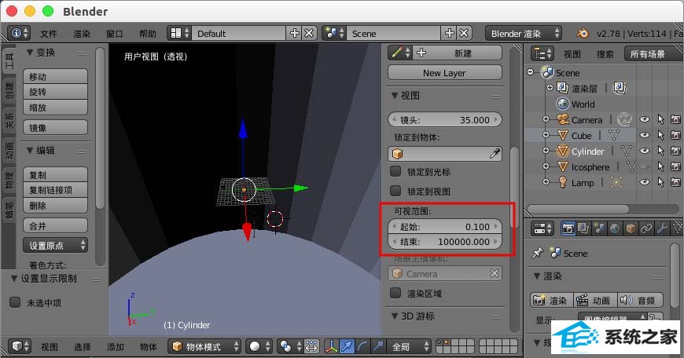
Task: Open the 物体模式 mode dropdown
Action: pyautogui.click(x=204, y=347)
